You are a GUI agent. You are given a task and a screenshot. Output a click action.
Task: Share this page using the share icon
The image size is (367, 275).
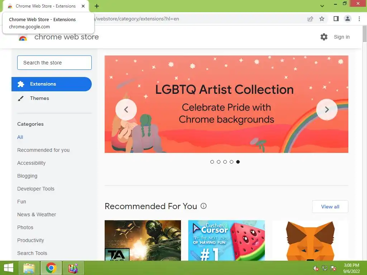[310, 19]
